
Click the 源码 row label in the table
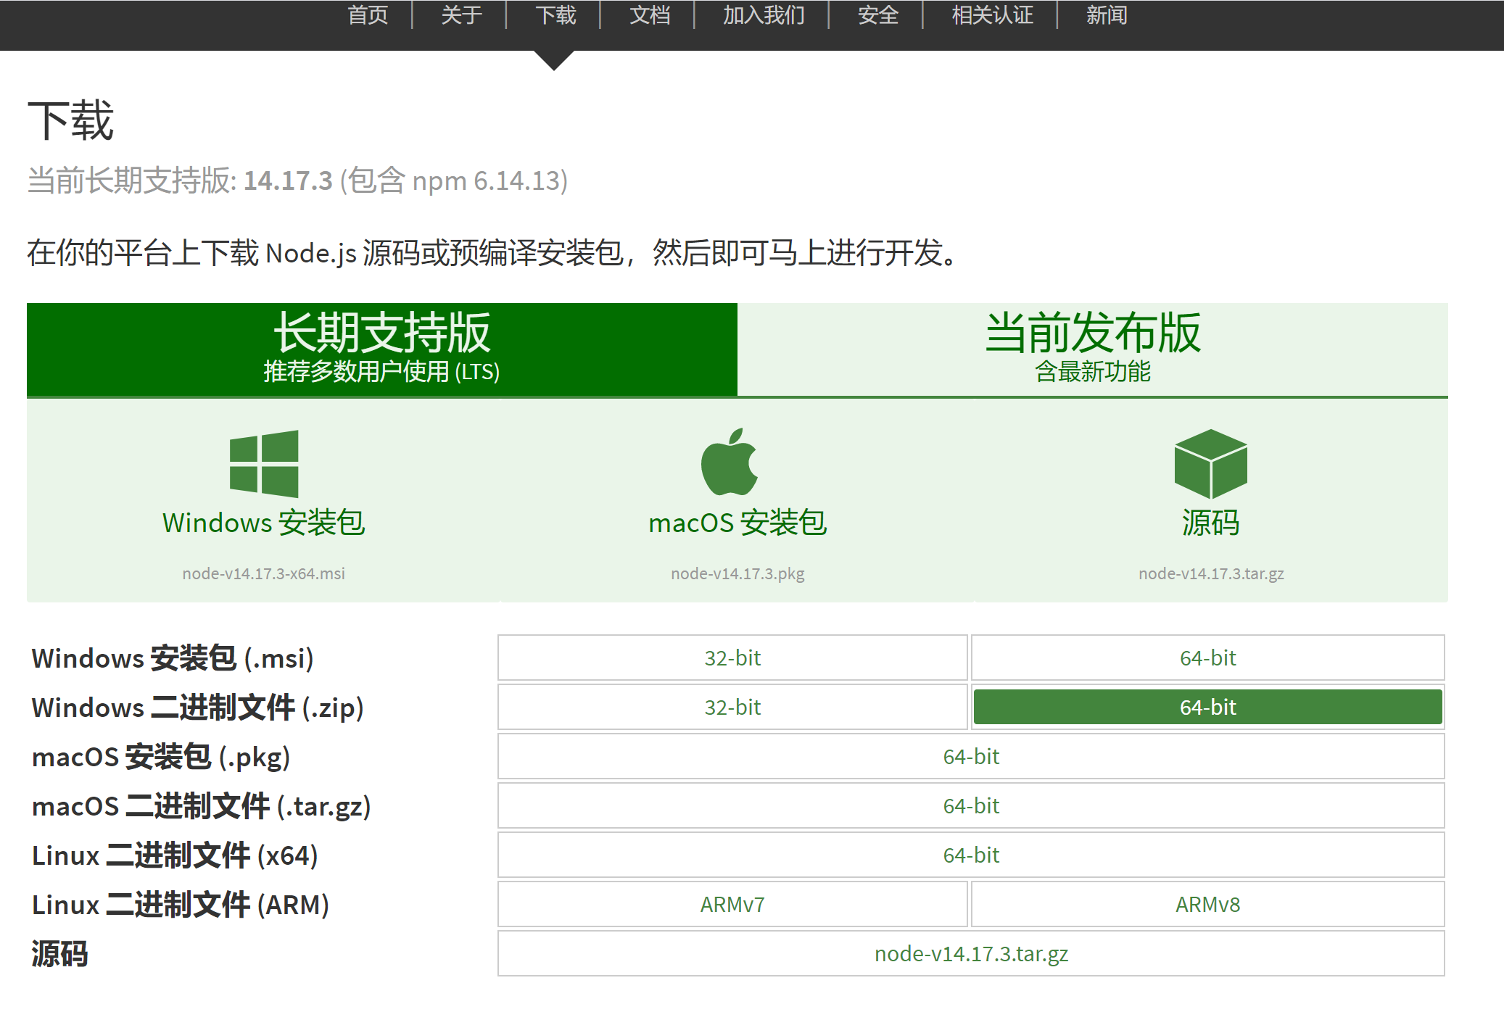pyautogui.click(x=59, y=954)
